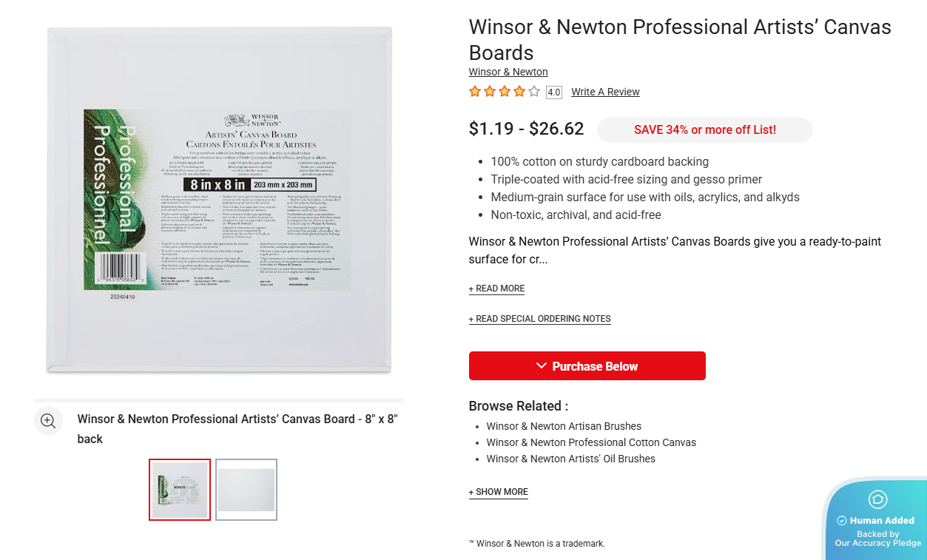The image size is (927, 560).
Task: Click the Human Added accuracy pledge badge
Action: pyautogui.click(x=877, y=521)
